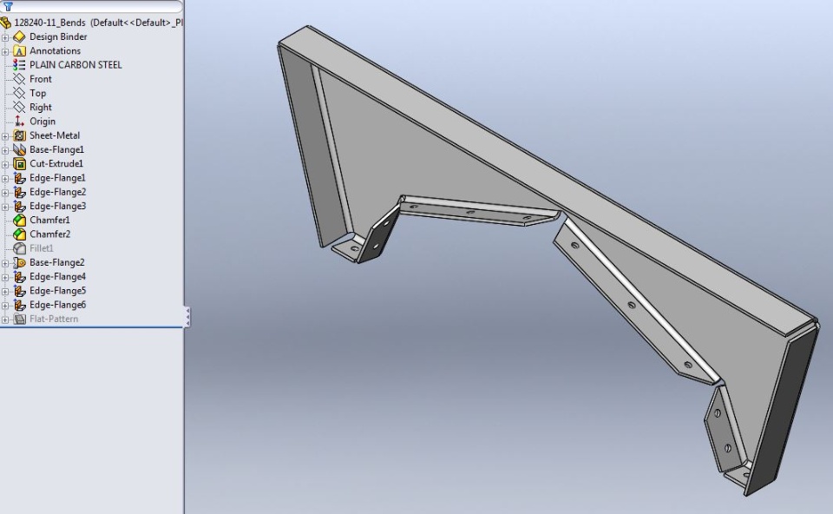Screen dimensions: 833x514
Task: Select the Chamfer2 label
Action: tap(50, 234)
